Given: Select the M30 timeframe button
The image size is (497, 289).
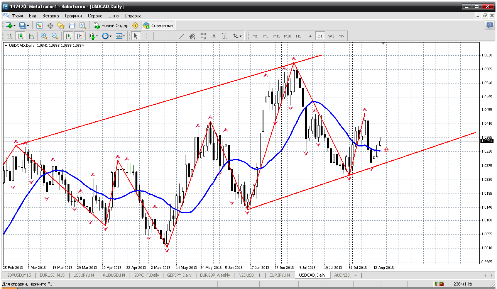Looking at the screenshot, I should pyautogui.click(x=287, y=36).
